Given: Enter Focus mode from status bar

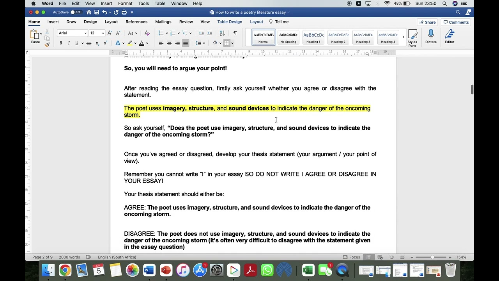Looking at the screenshot, I should (x=351, y=257).
